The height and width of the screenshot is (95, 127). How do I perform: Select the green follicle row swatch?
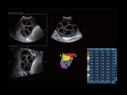point(88,55)
